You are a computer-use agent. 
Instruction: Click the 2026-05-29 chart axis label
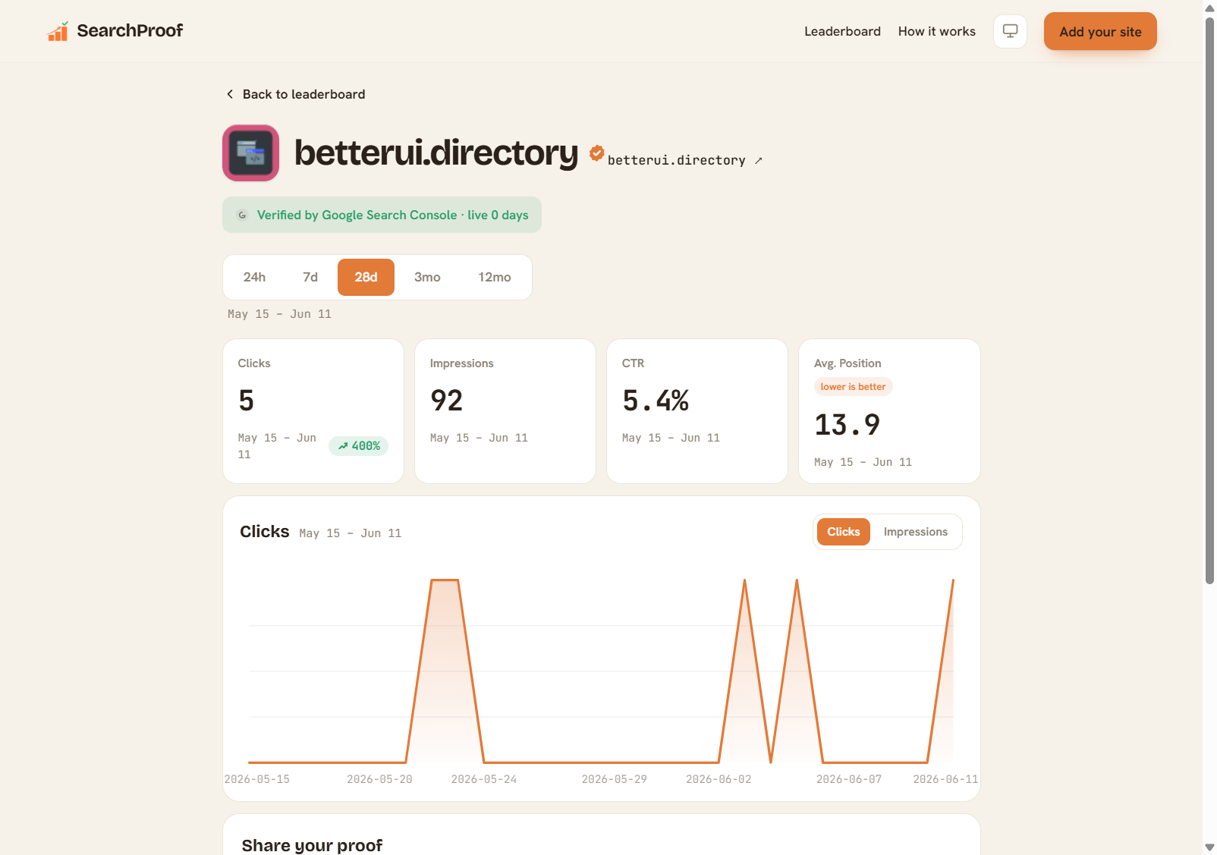[x=614, y=779]
